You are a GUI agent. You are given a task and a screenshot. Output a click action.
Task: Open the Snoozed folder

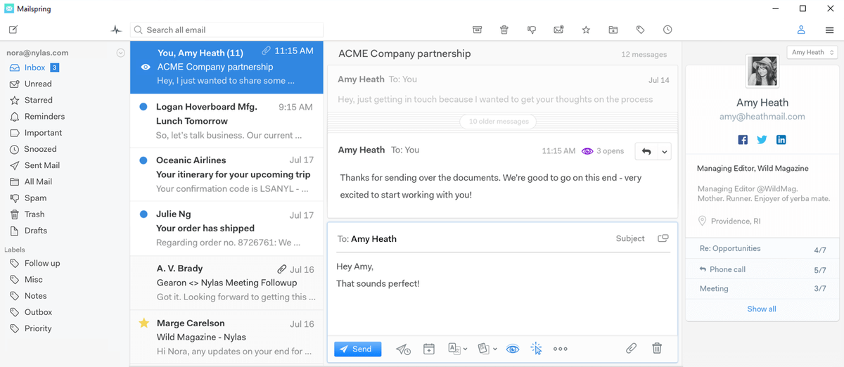coord(40,149)
